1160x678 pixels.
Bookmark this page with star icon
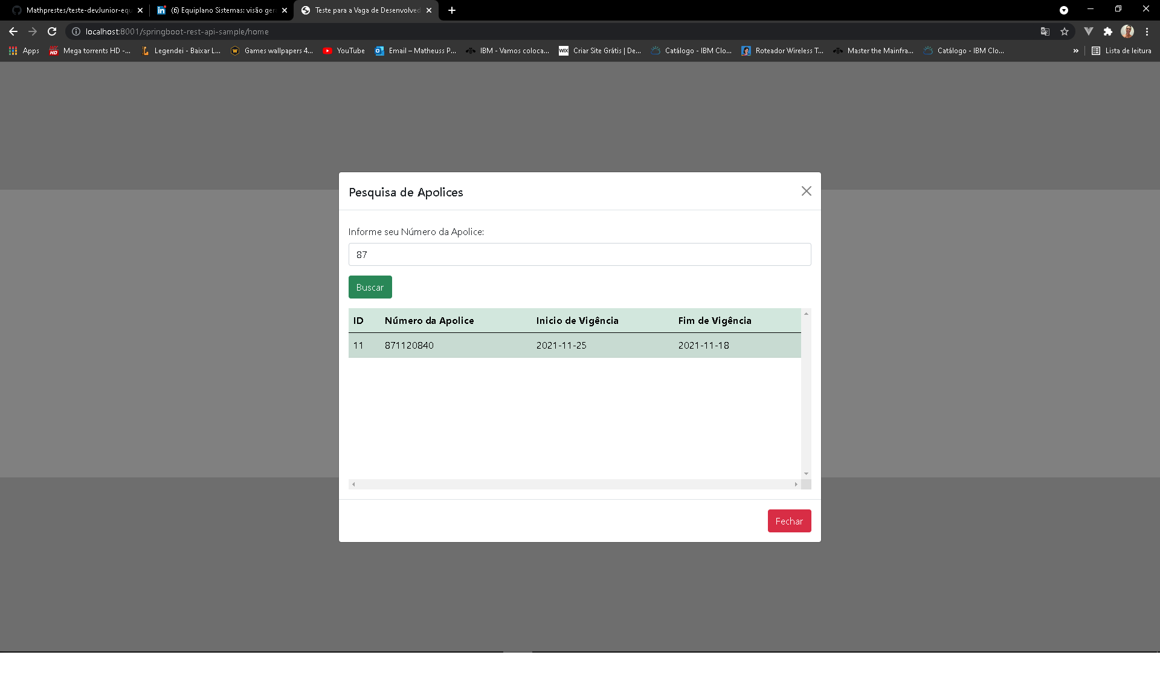pos(1065,31)
